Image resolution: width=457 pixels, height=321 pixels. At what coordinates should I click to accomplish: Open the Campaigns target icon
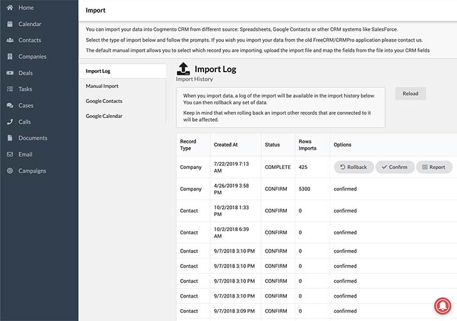[10, 171]
